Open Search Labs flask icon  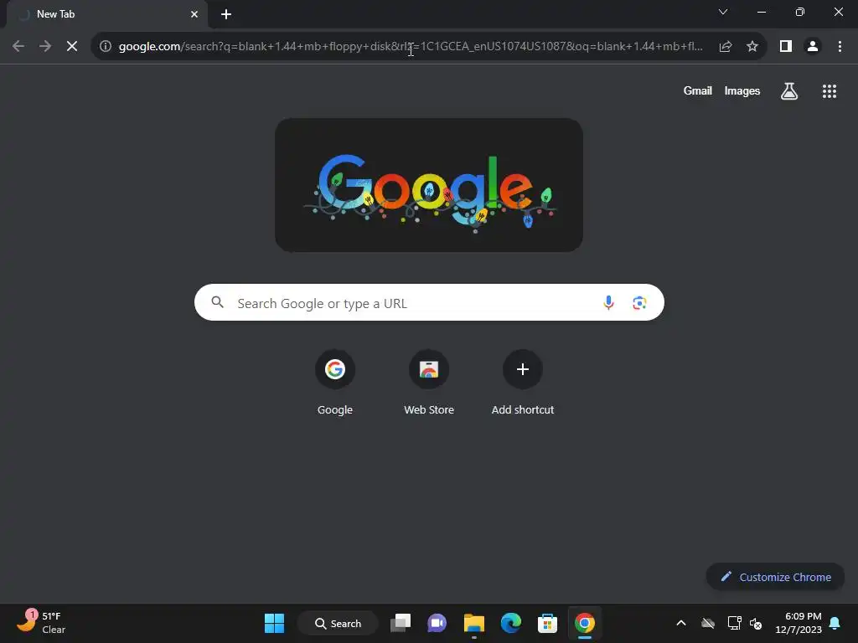(789, 90)
